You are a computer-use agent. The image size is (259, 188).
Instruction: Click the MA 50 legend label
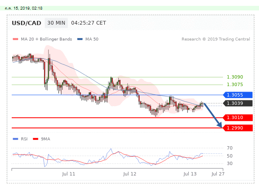[92, 39]
